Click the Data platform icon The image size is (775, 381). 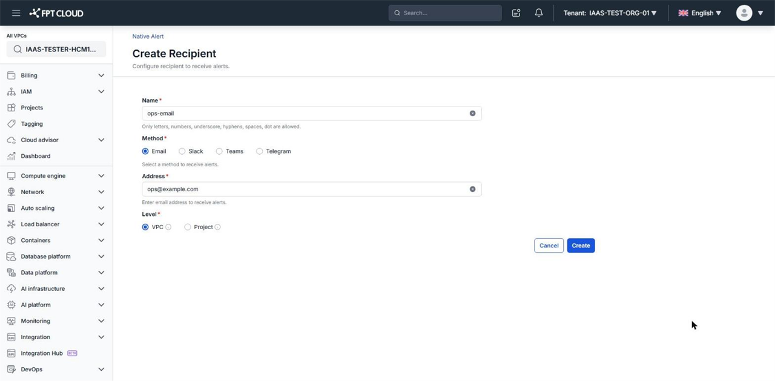click(x=11, y=273)
